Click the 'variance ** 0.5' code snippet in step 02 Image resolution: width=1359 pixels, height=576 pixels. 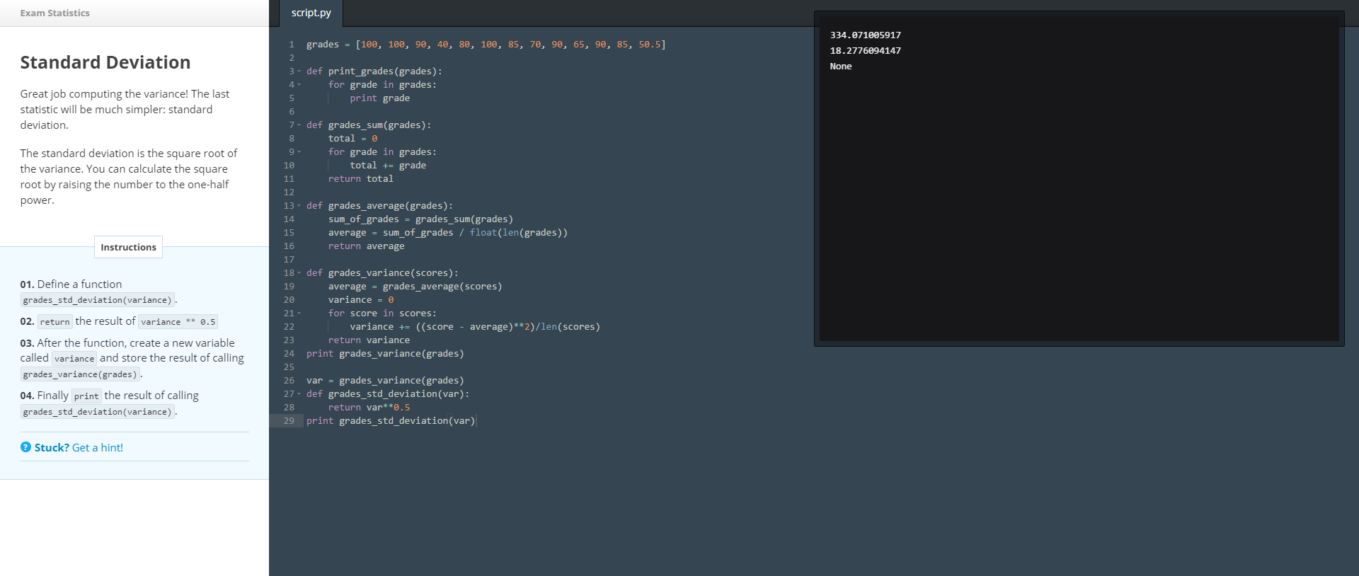coord(178,322)
